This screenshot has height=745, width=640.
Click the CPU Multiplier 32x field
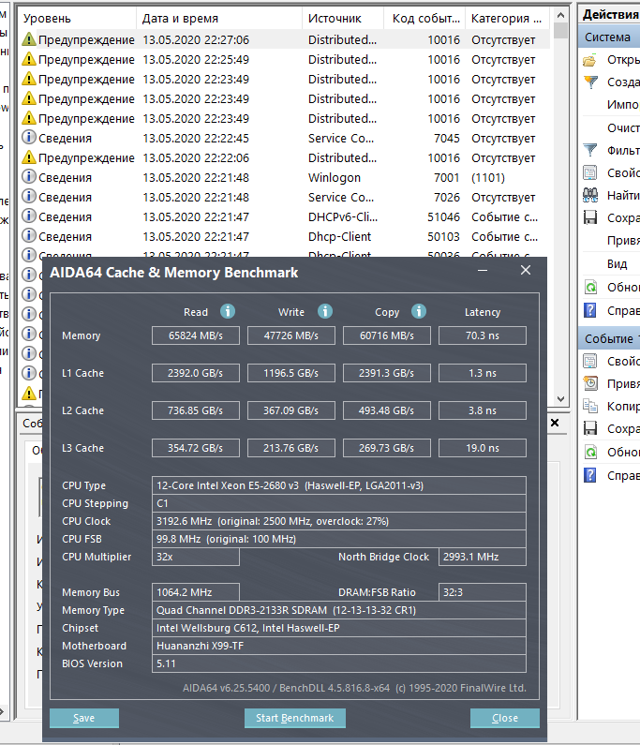click(x=196, y=557)
